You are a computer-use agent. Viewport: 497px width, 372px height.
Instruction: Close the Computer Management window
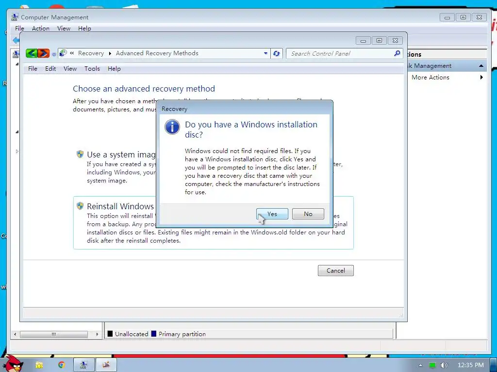tap(479, 17)
